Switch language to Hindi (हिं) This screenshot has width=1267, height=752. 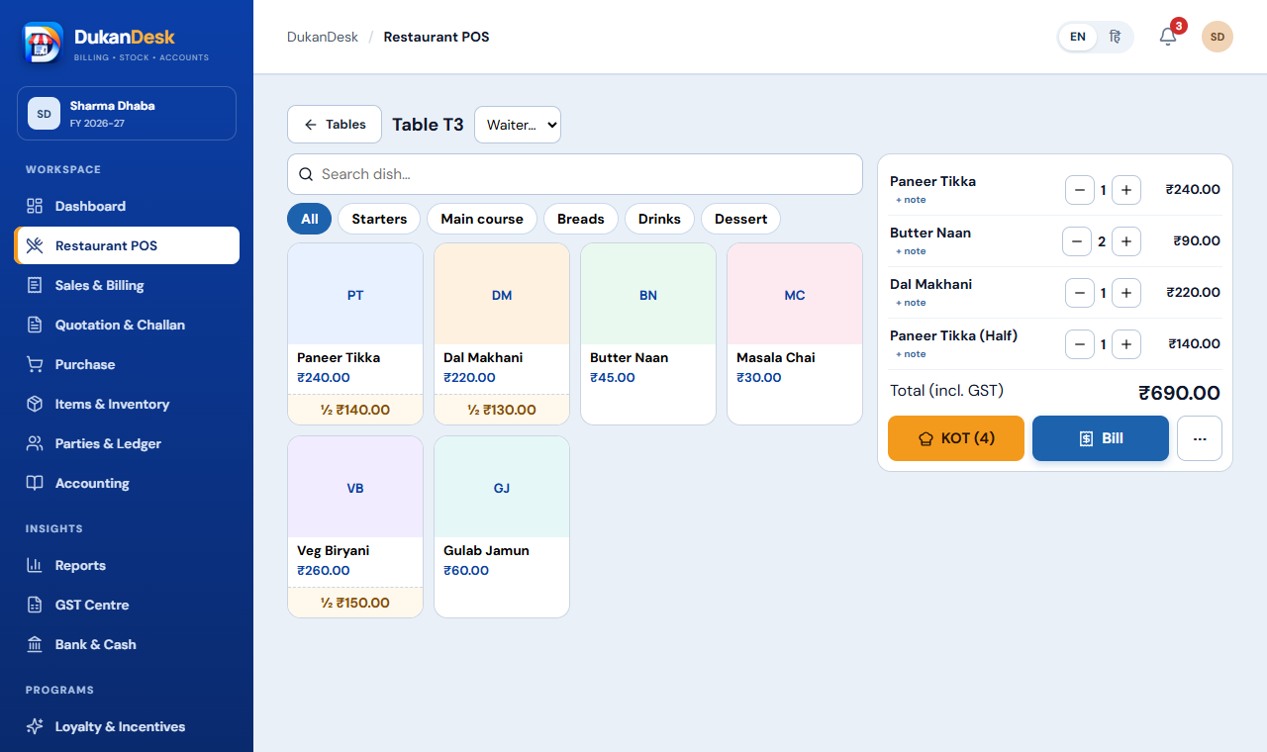coord(1115,37)
